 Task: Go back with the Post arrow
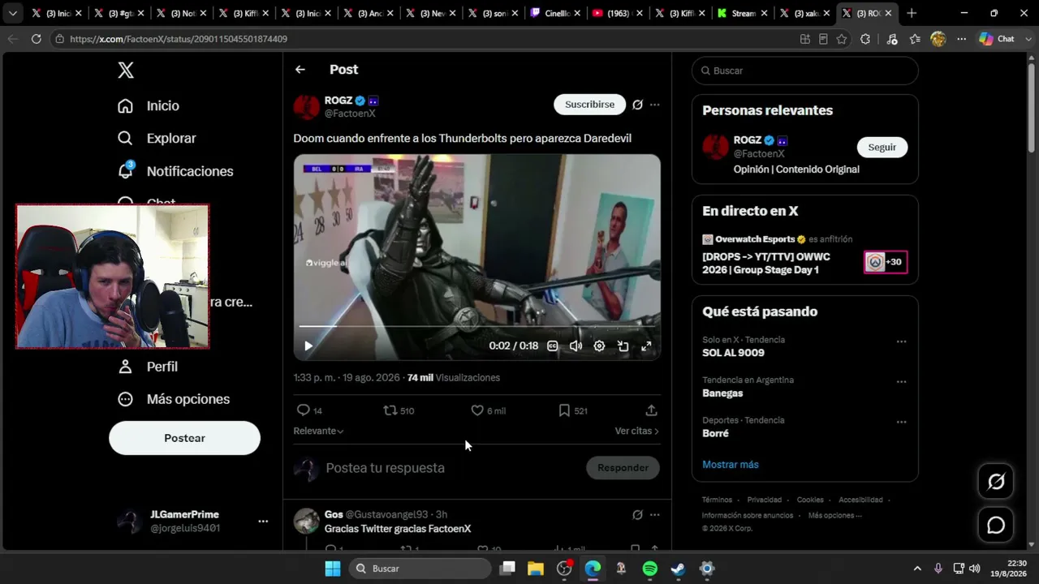click(x=300, y=70)
